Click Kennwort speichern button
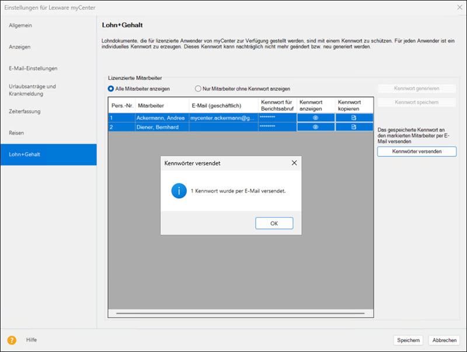The width and height of the screenshot is (467, 352). tap(417, 102)
